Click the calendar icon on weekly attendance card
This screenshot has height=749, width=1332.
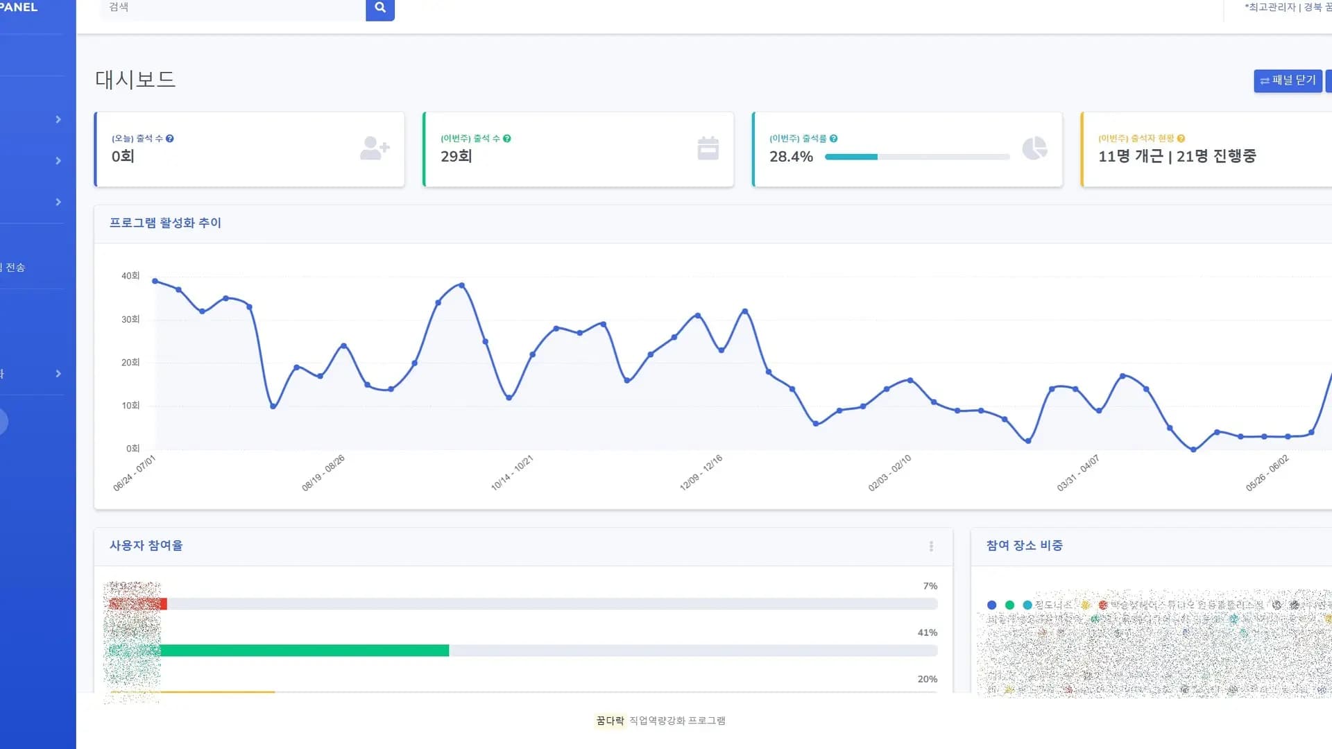(708, 148)
